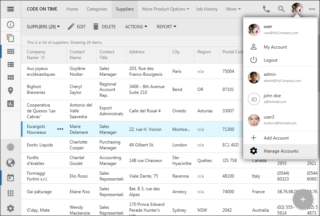Click the copy pages sidebar icon
Screen dimensions: 320x216
[x=11, y=38]
